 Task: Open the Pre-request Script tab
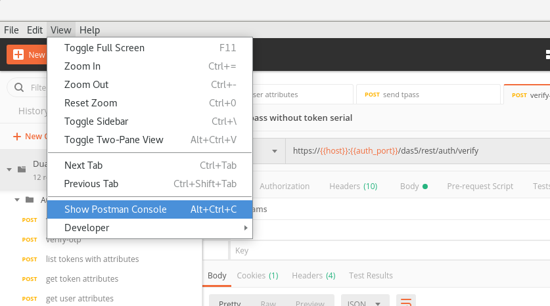[x=480, y=186]
